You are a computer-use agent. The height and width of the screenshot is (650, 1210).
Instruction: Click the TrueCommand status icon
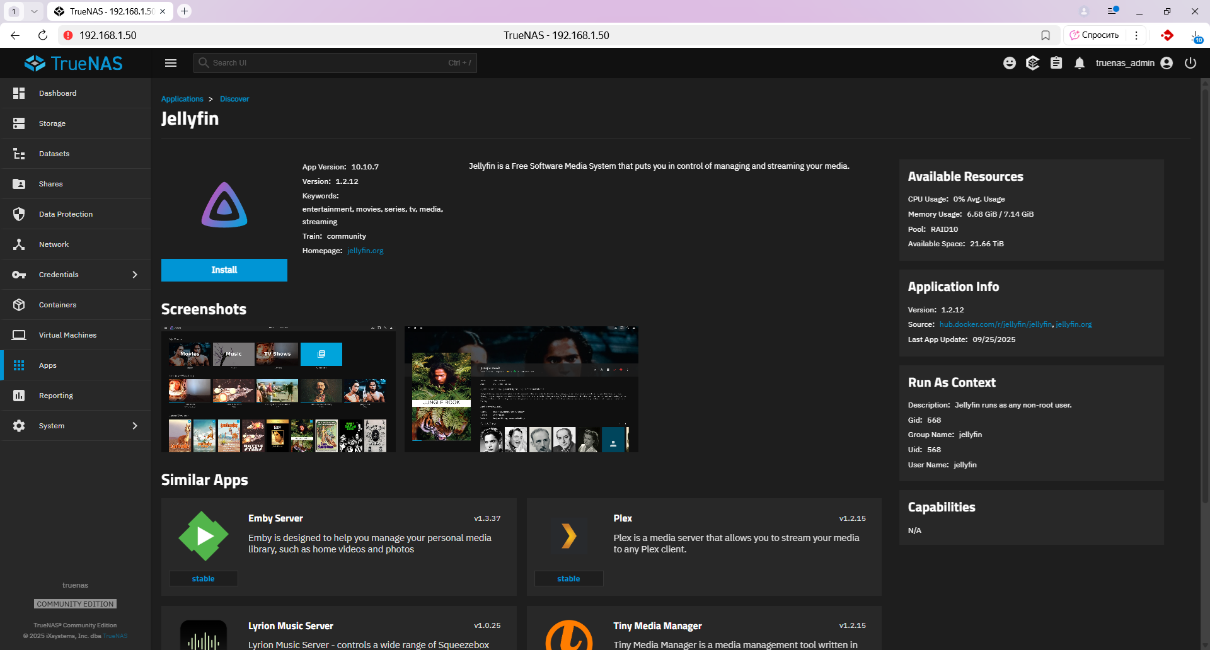1032,63
